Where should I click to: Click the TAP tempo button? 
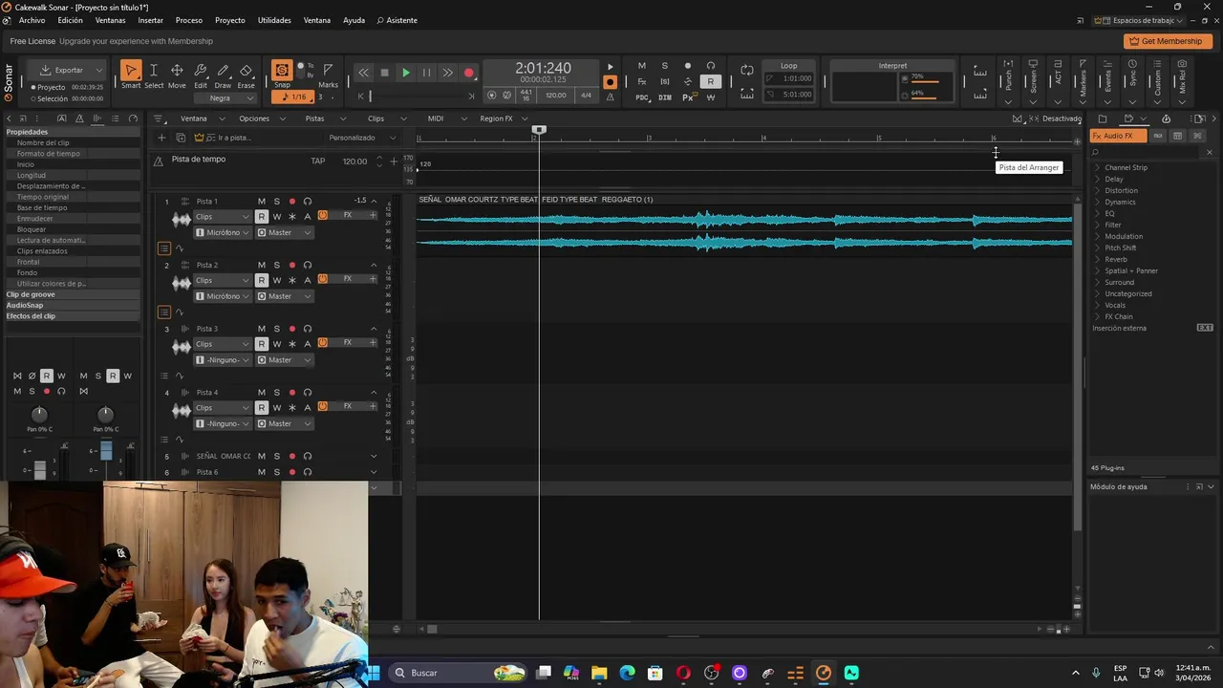click(318, 161)
